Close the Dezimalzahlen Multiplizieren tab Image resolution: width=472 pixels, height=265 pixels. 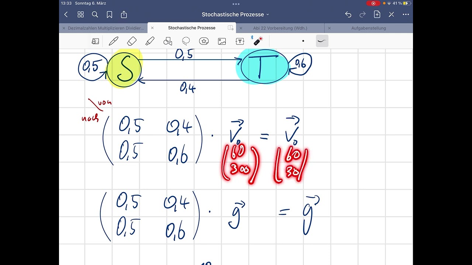coord(64,28)
